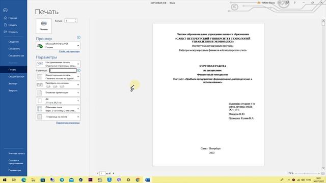The width and height of the screenshot is (326, 183).
Task: Open Google Chrome from the taskbar
Action: 138,179
